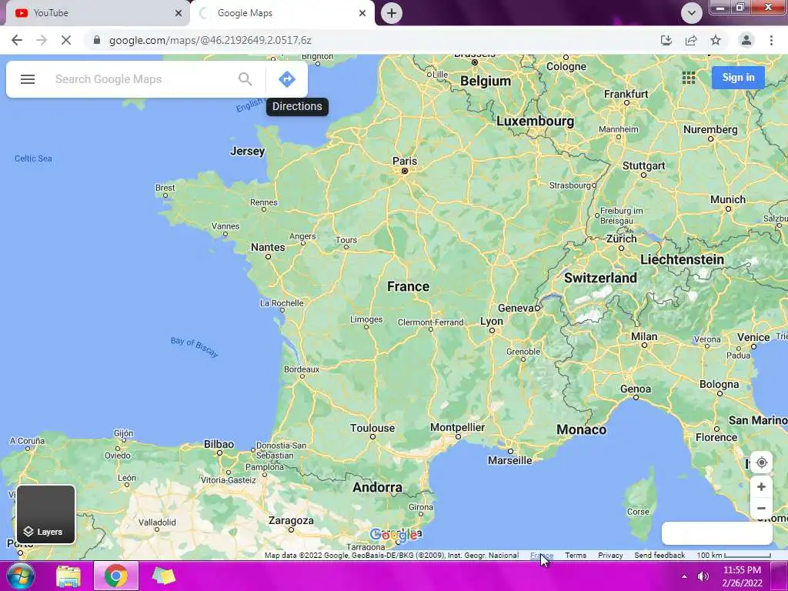Screen dimensions: 788x591
Task: Stop loading the page
Action: 66,40
